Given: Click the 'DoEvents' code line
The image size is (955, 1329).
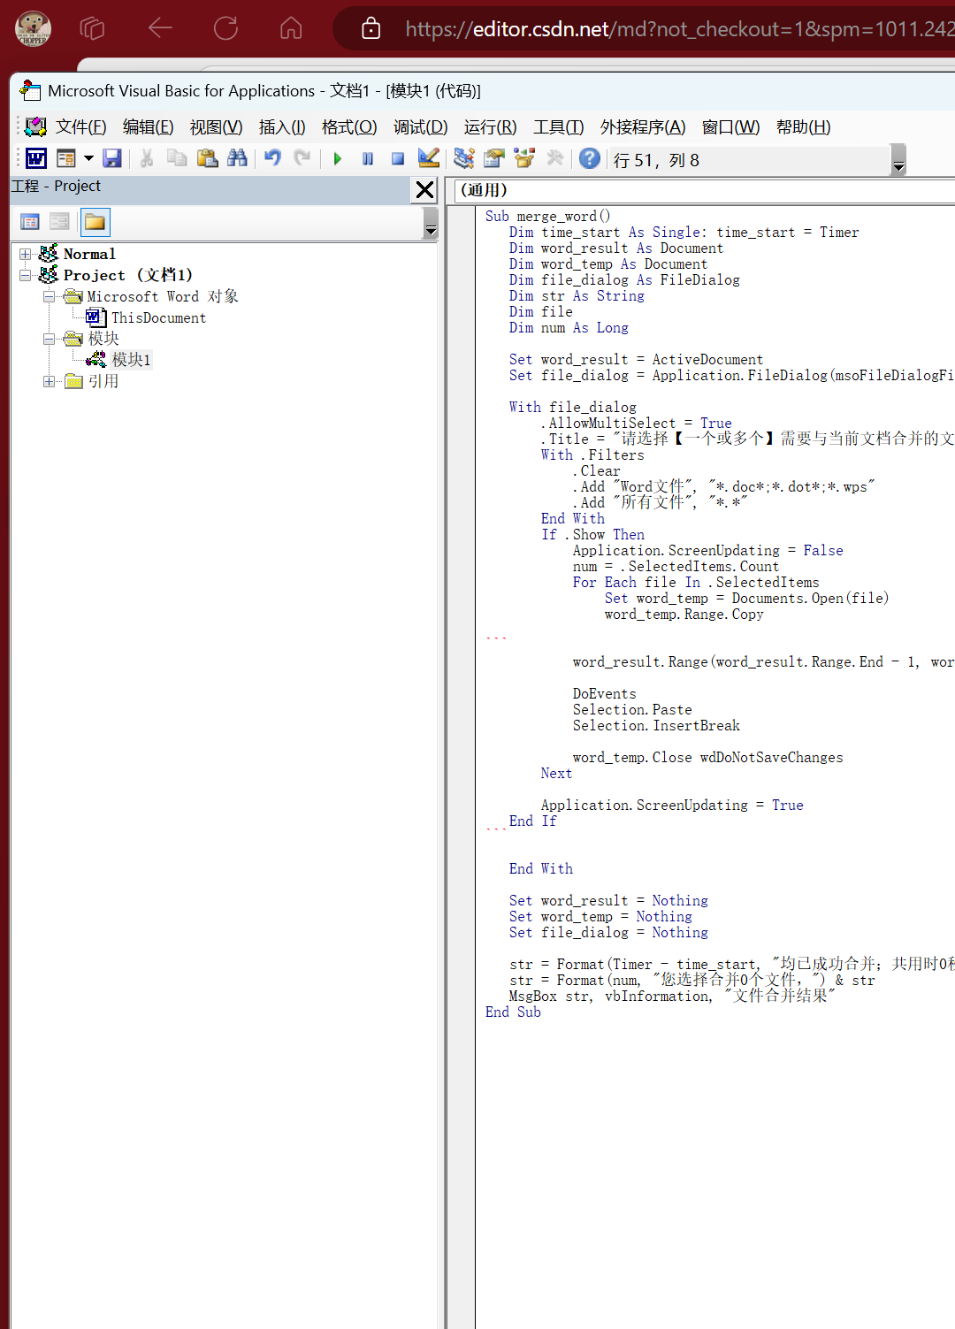Looking at the screenshot, I should tap(604, 693).
